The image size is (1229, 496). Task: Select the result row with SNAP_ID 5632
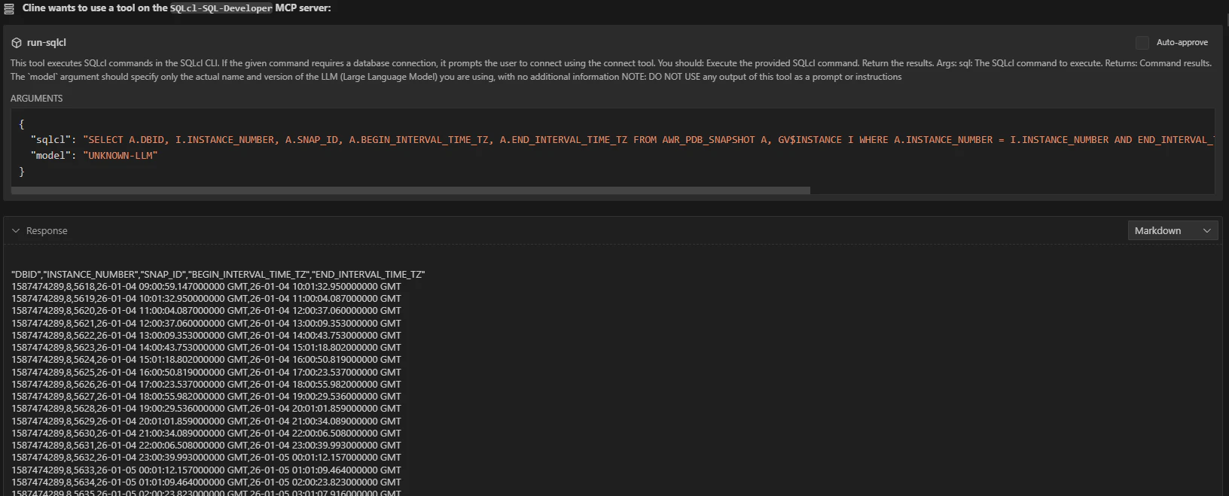click(x=206, y=458)
